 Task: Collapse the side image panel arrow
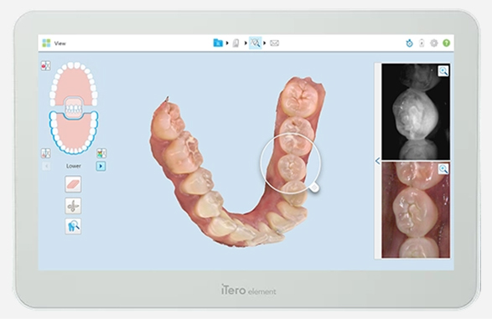[378, 161]
